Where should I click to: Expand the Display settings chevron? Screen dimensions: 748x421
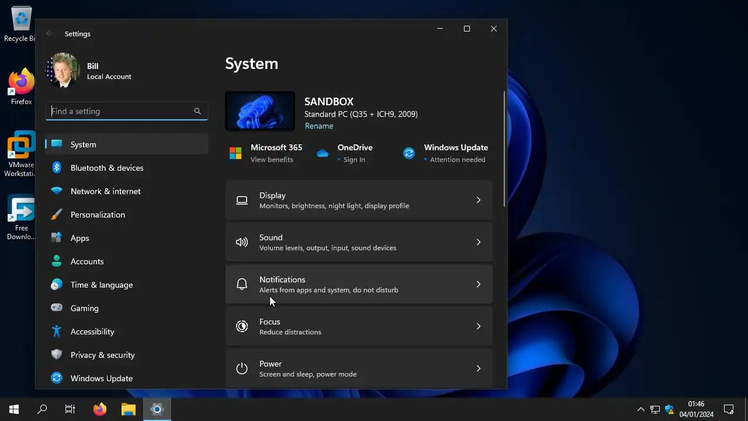point(478,200)
